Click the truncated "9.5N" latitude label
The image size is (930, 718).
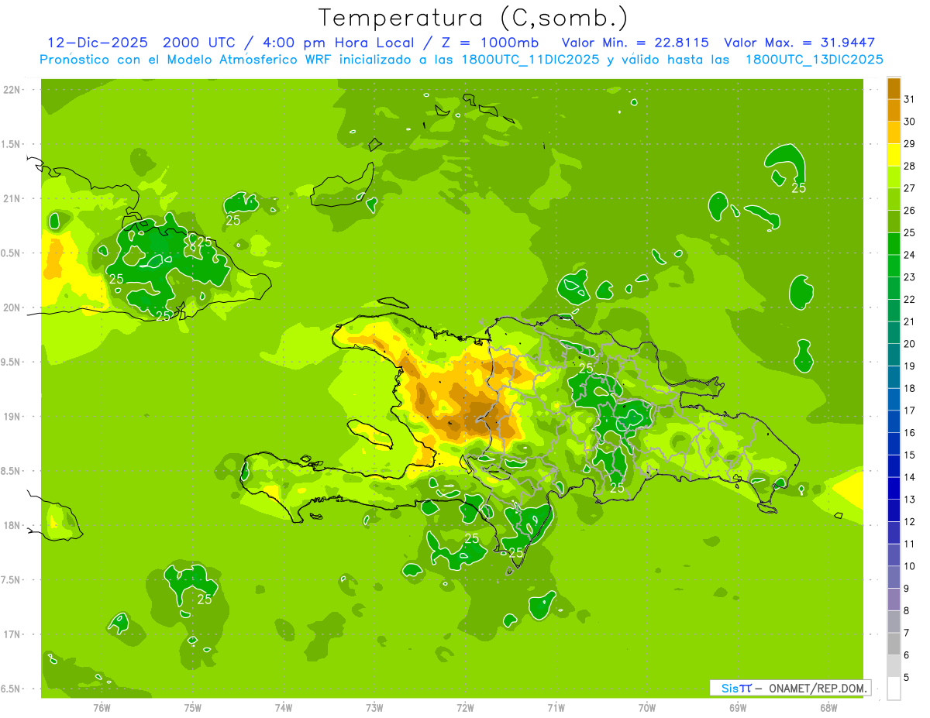point(11,362)
